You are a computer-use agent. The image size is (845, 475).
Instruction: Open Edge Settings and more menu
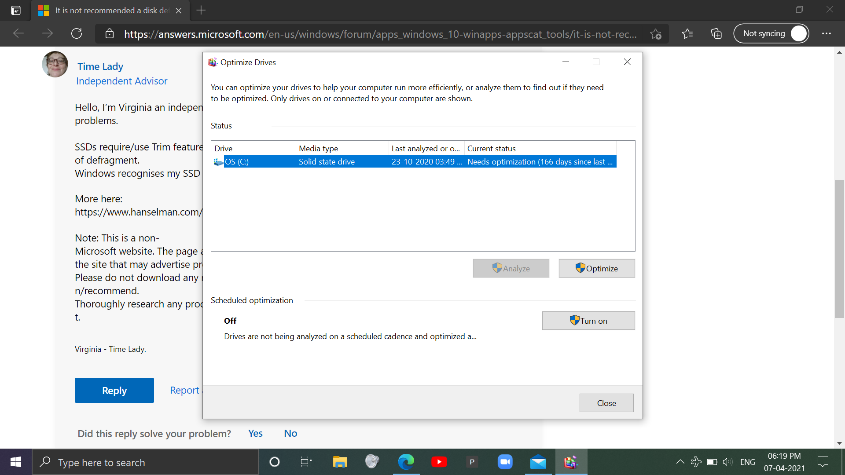click(x=827, y=33)
